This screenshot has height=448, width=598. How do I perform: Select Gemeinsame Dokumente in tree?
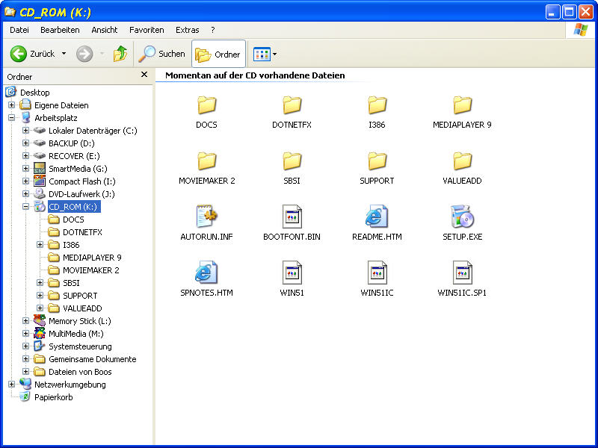[92, 359]
